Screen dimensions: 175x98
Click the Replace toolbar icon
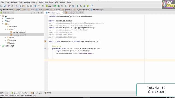[x=31, y=6]
